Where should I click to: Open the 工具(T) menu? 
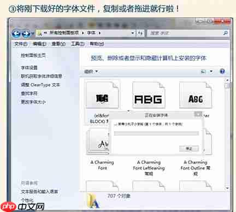(x=78, y=44)
